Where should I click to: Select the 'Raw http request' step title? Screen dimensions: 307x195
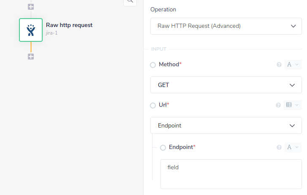[69, 25]
